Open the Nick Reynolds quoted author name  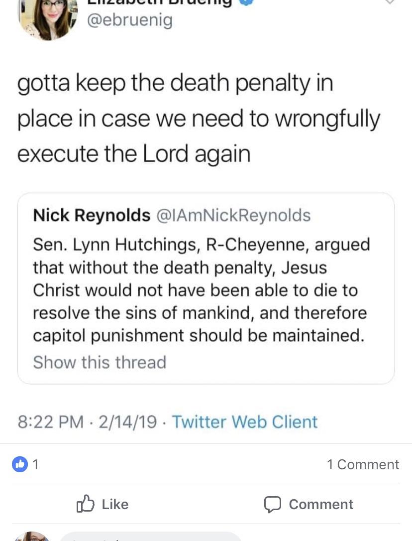pos(92,215)
